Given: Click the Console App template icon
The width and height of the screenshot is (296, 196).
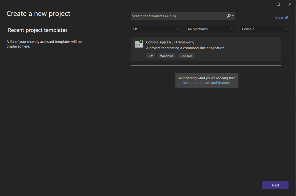Looking at the screenshot, I should (x=139, y=44).
